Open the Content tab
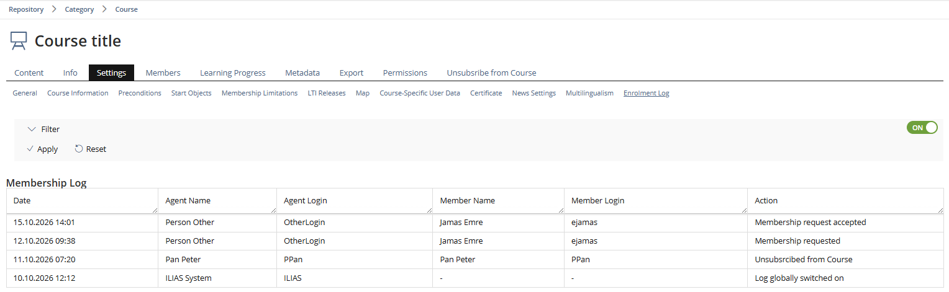This screenshot has height=292, width=949. click(x=29, y=73)
